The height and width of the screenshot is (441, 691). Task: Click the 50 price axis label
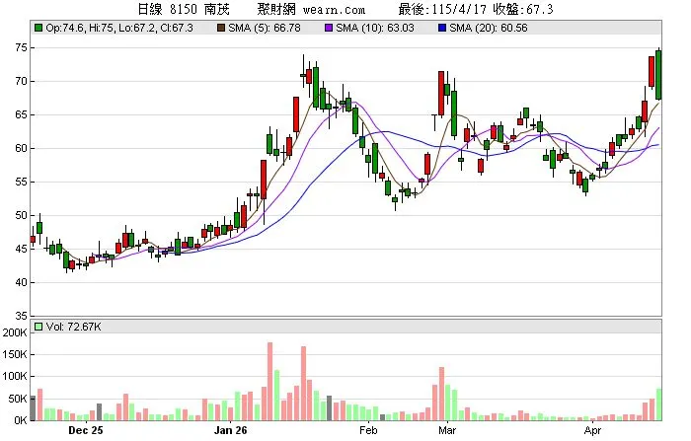pyautogui.click(x=21, y=215)
